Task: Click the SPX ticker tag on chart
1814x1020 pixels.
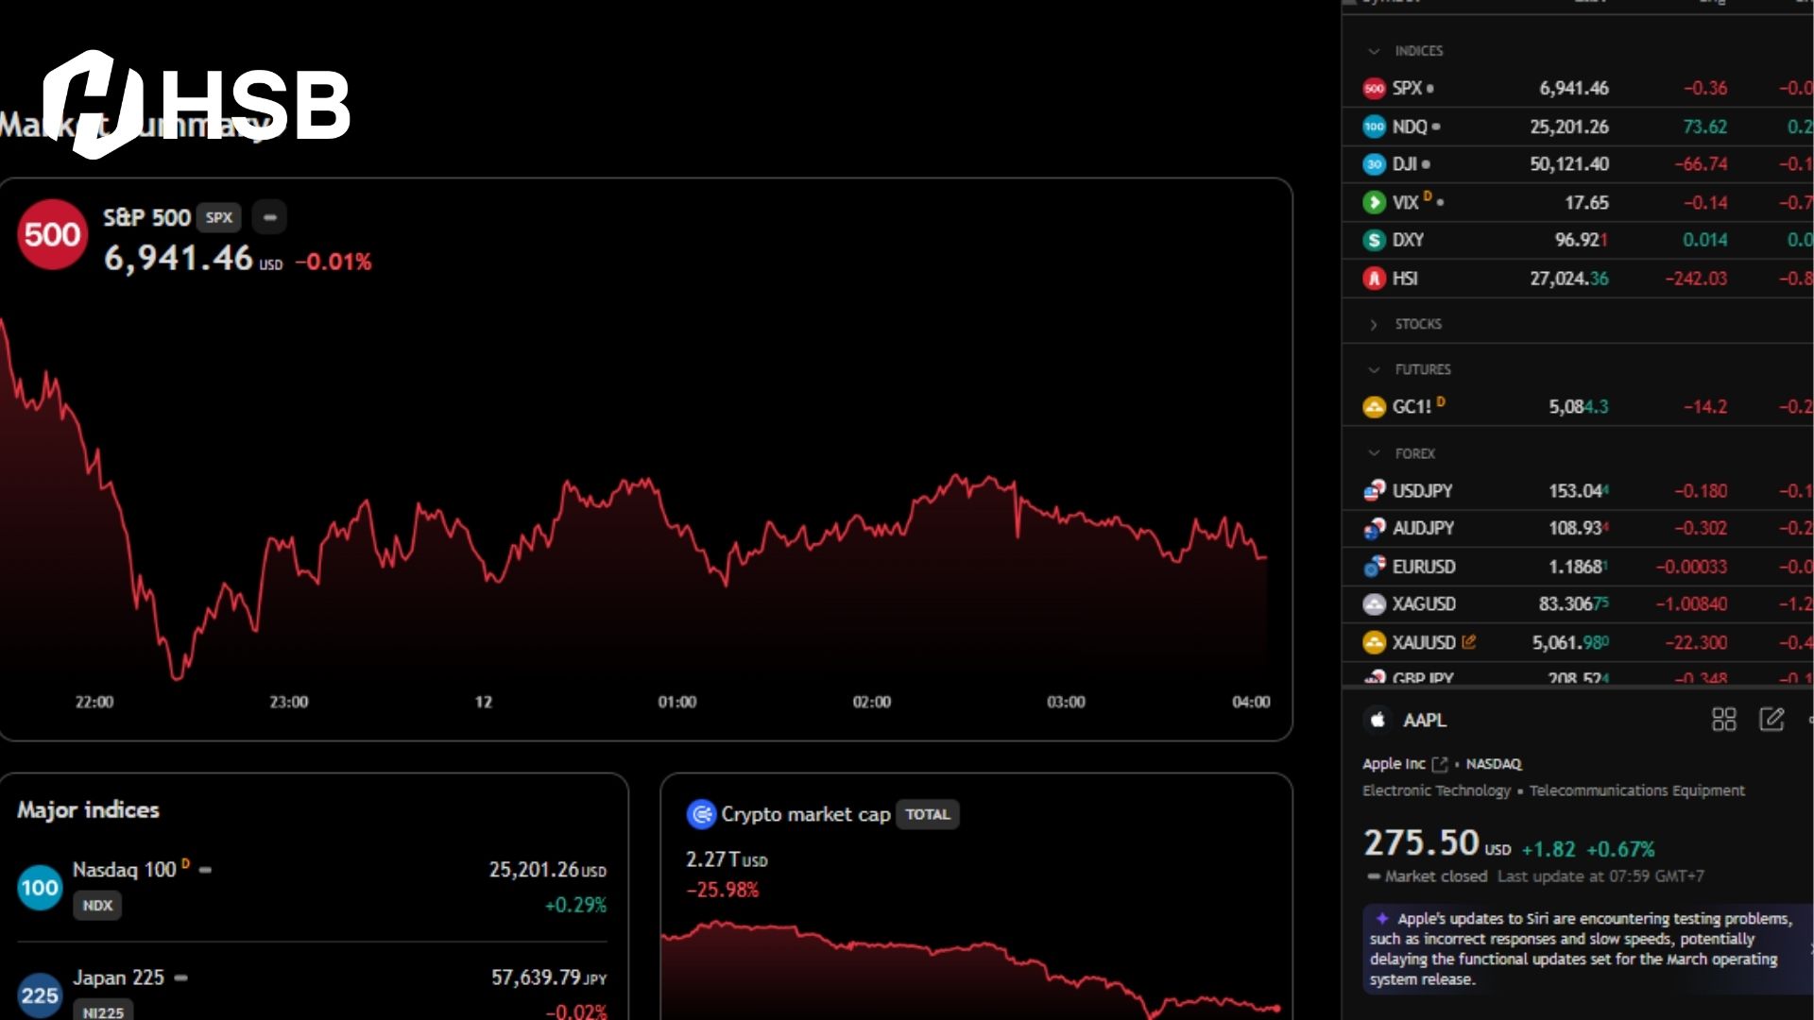Action: [219, 217]
